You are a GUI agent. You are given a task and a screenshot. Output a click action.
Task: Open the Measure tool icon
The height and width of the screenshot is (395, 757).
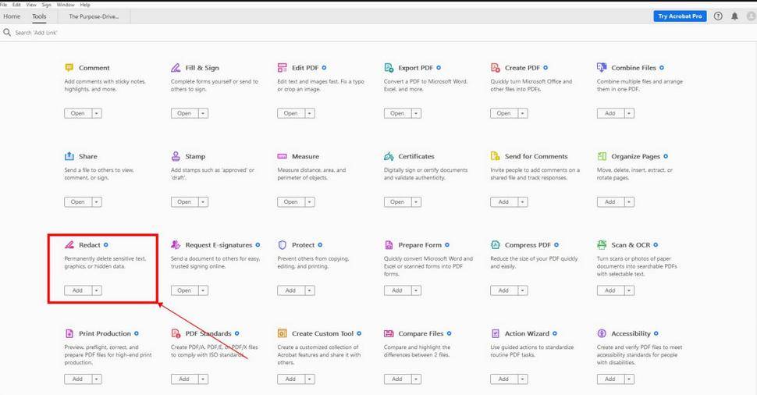283,156
